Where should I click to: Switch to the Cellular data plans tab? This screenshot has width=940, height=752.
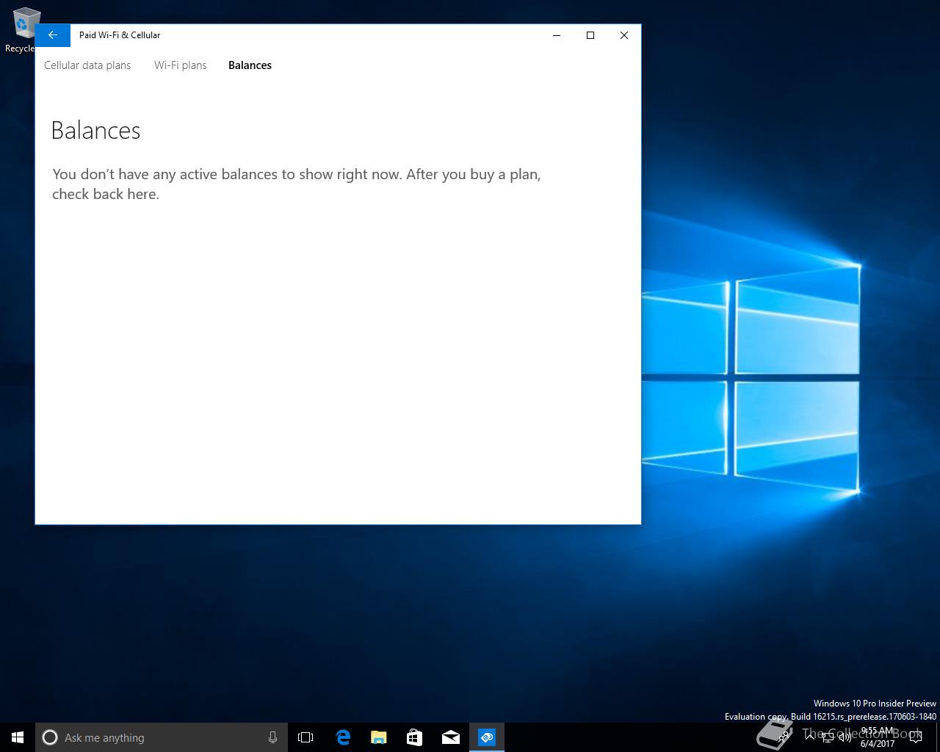87,65
